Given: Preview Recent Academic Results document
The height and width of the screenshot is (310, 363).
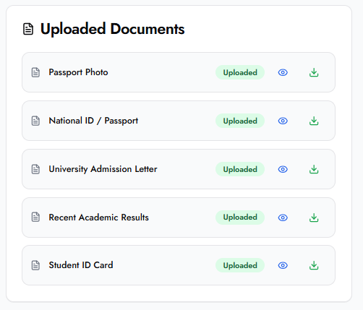Looking at the screenshot, I should pos(283,218).
